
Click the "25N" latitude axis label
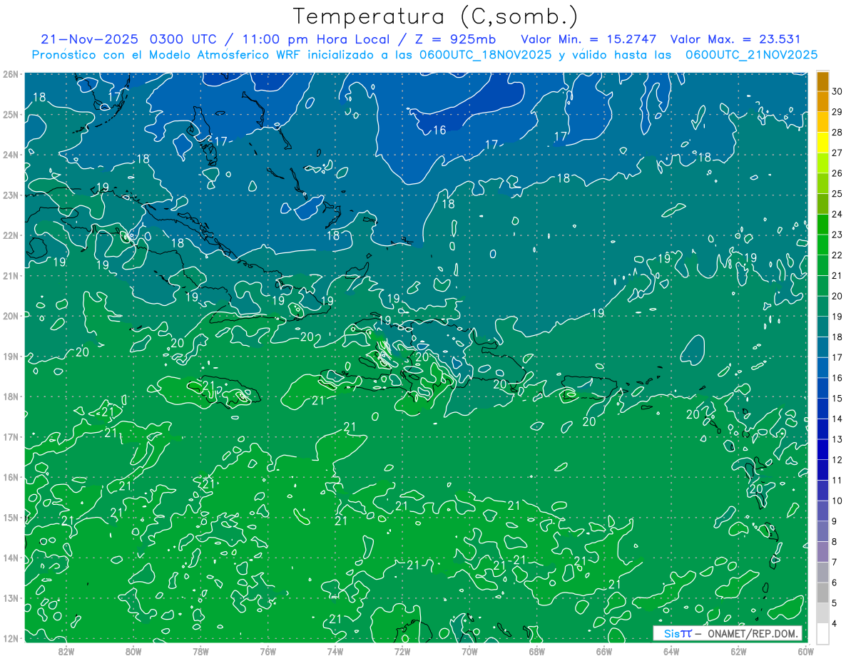pyautogui.click(x=11, y=114)
